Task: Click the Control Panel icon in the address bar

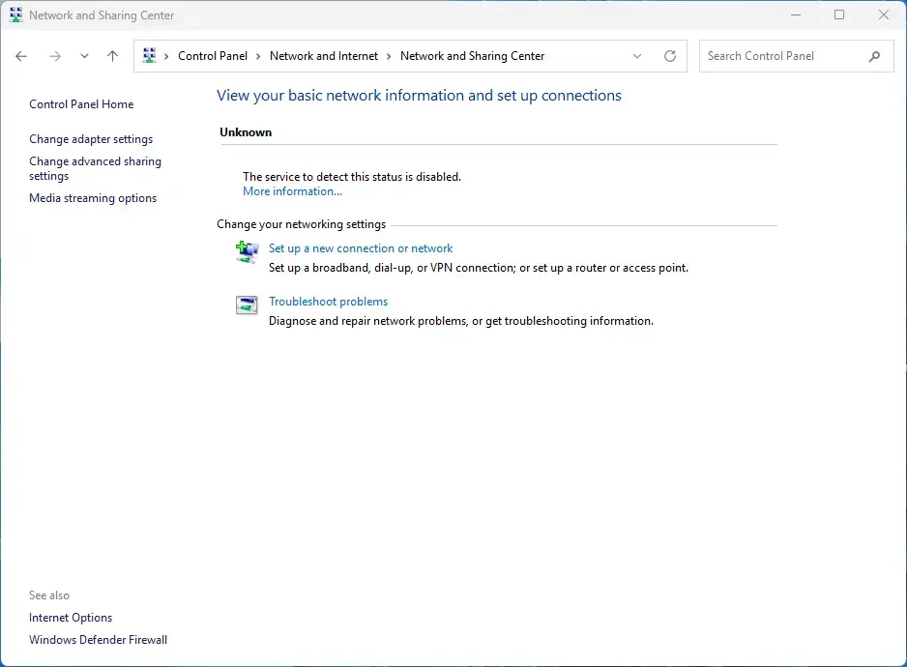Action: tap(149, 55)
